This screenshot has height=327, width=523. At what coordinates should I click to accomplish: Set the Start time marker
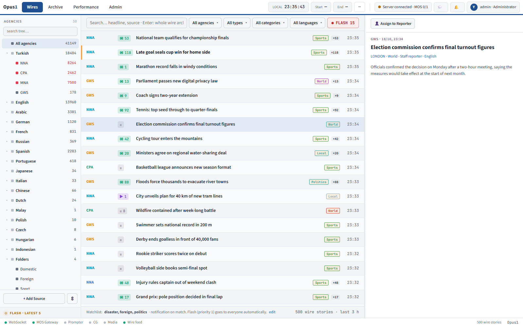pyautogui.click(x=321, y=7)
